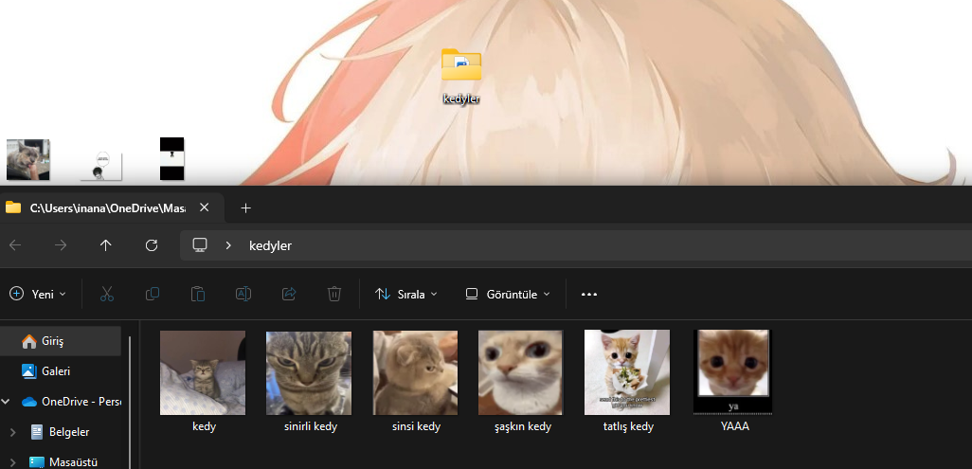Click the Rename icon in the toolbar
This screenshot has width=972, height=469.
[243, 294]
